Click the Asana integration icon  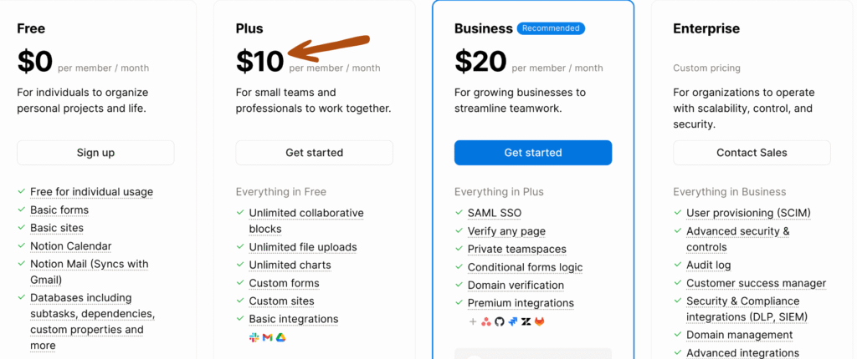click(486, 321)
